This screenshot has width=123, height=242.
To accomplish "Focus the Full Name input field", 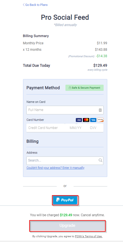I will [65, 110].
